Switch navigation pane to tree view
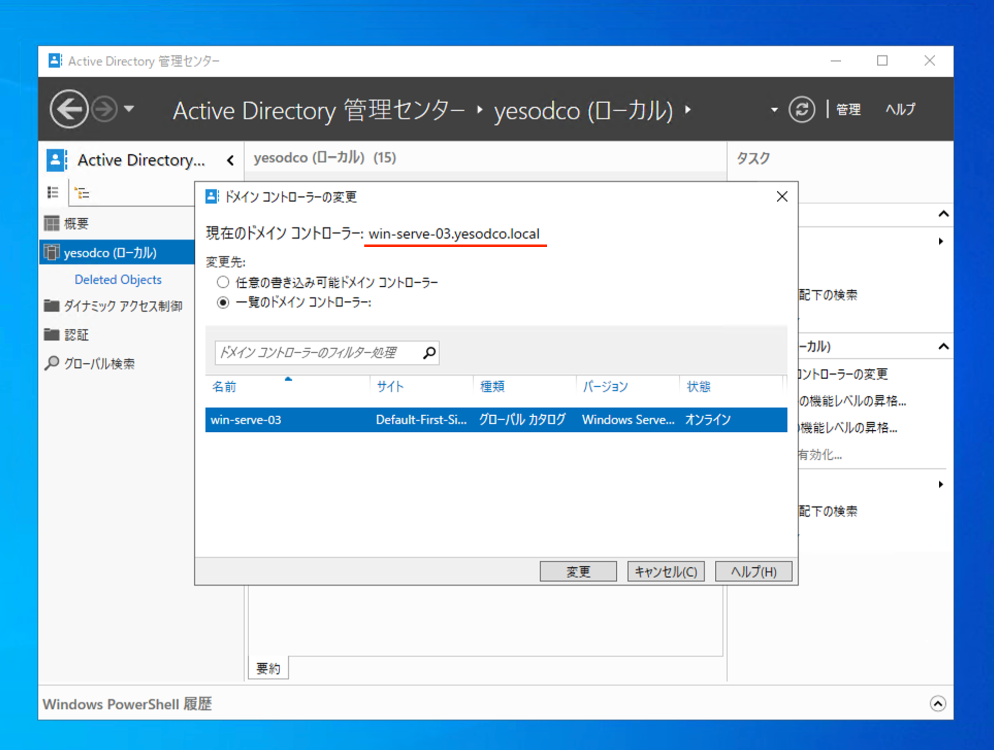The width and height of the screenshot is (994, 750). click(x=82, y=193)
